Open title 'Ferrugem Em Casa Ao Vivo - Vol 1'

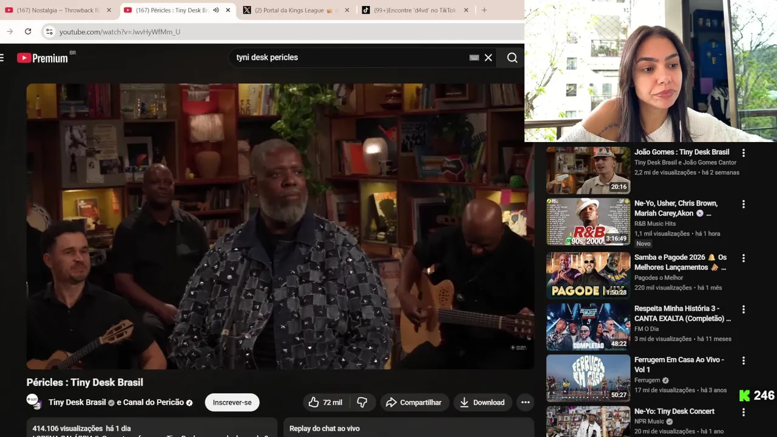679,364
